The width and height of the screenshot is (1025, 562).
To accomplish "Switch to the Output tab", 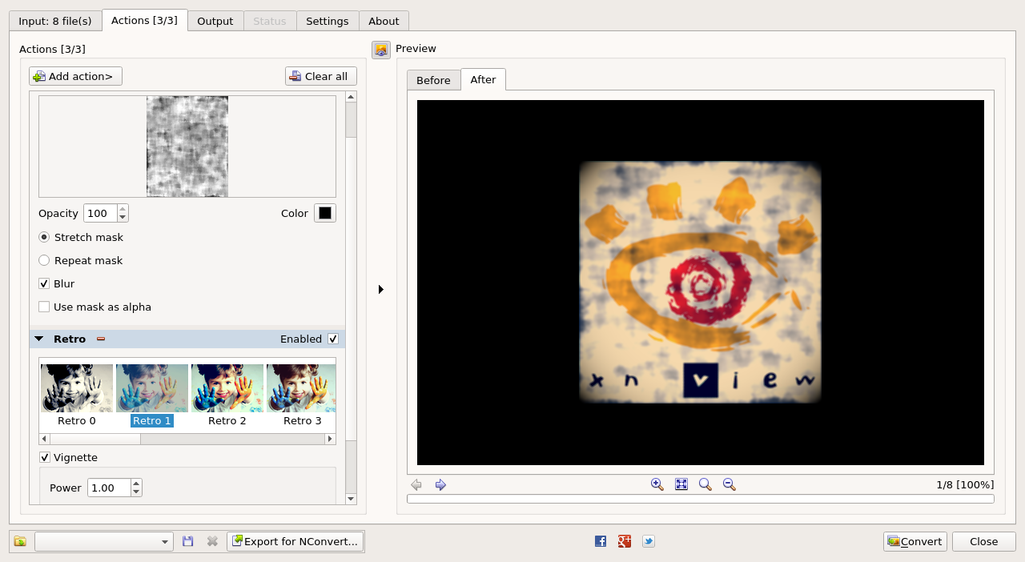I will click(x=215, y=21).
